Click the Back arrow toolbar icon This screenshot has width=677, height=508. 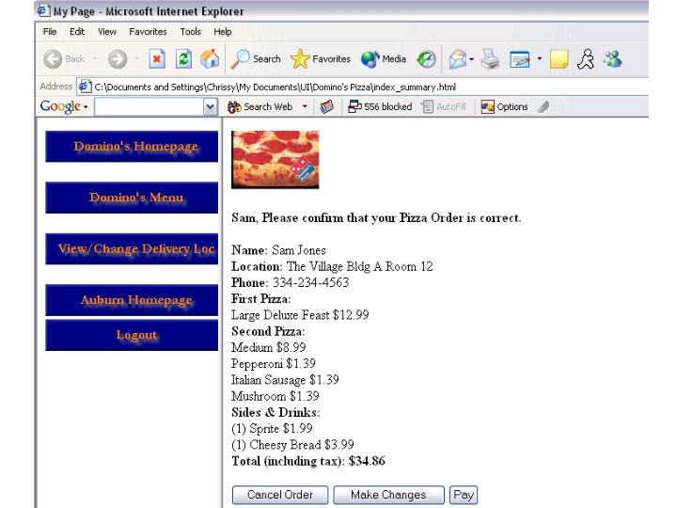(53, 58)
